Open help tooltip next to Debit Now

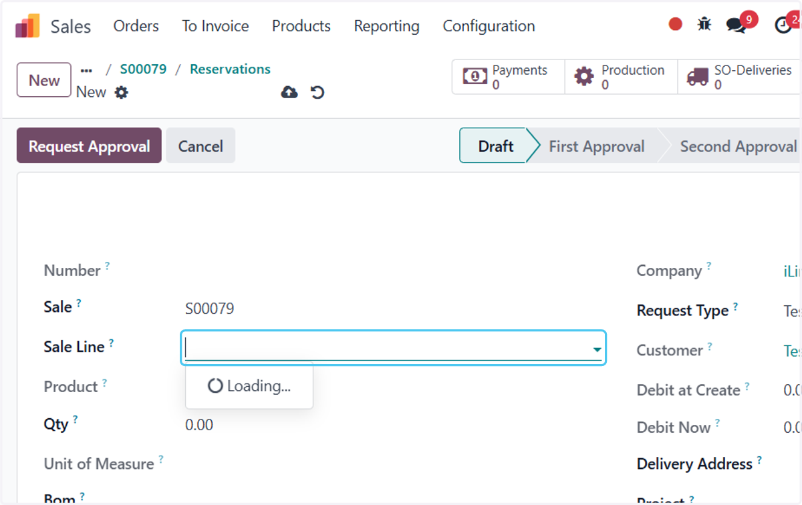click(717, 423)
